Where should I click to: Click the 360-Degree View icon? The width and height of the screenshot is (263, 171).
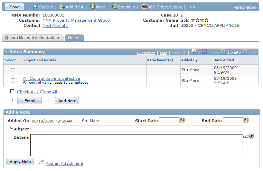point(144,7)
